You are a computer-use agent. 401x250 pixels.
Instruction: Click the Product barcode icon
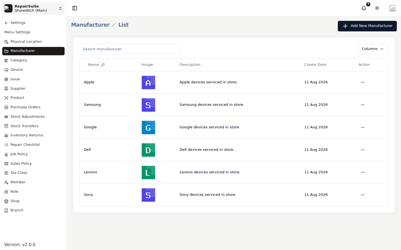[x=6, y=98]
